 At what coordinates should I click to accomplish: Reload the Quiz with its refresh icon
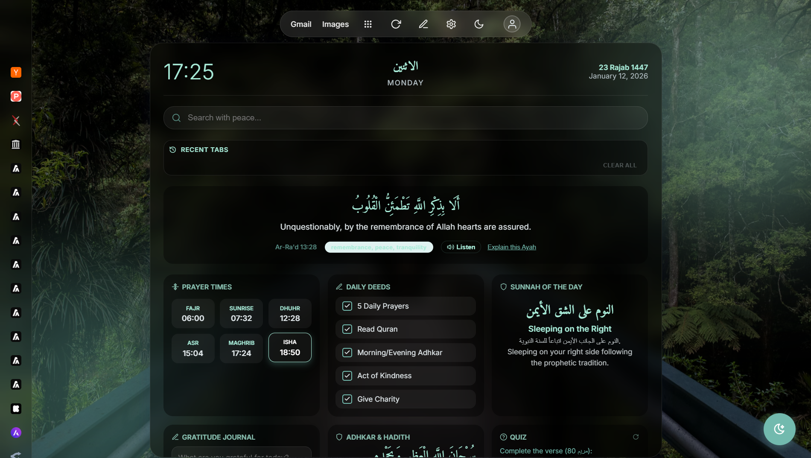pos(636,437)
